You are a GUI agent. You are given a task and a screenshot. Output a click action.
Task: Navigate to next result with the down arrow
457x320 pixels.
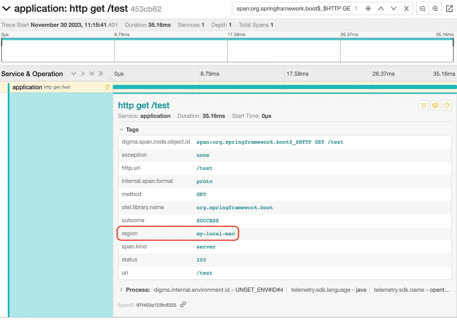[x=393, y=8]
